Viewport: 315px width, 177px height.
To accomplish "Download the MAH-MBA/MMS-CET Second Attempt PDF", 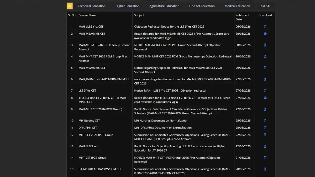I will pyautogui.click(x=265, y=68).
